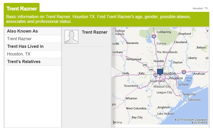Click the Also Known As section header
This screenshot has height=128, width=213.
[x=22, y=31]
